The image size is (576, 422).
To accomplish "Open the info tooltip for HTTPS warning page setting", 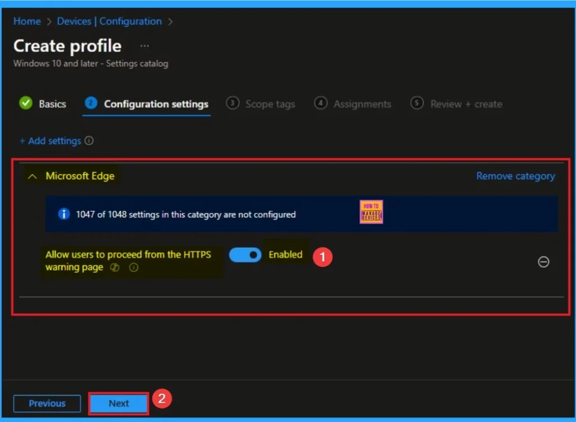I will (134, 267).
